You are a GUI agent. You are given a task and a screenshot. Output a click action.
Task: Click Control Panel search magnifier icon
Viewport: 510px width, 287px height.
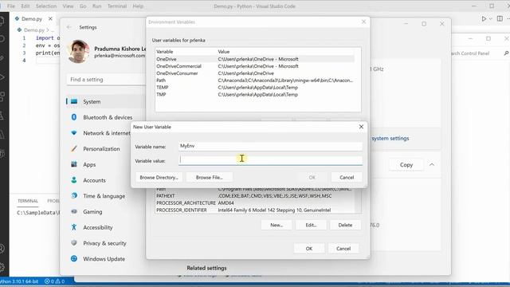tap(506, 53)
